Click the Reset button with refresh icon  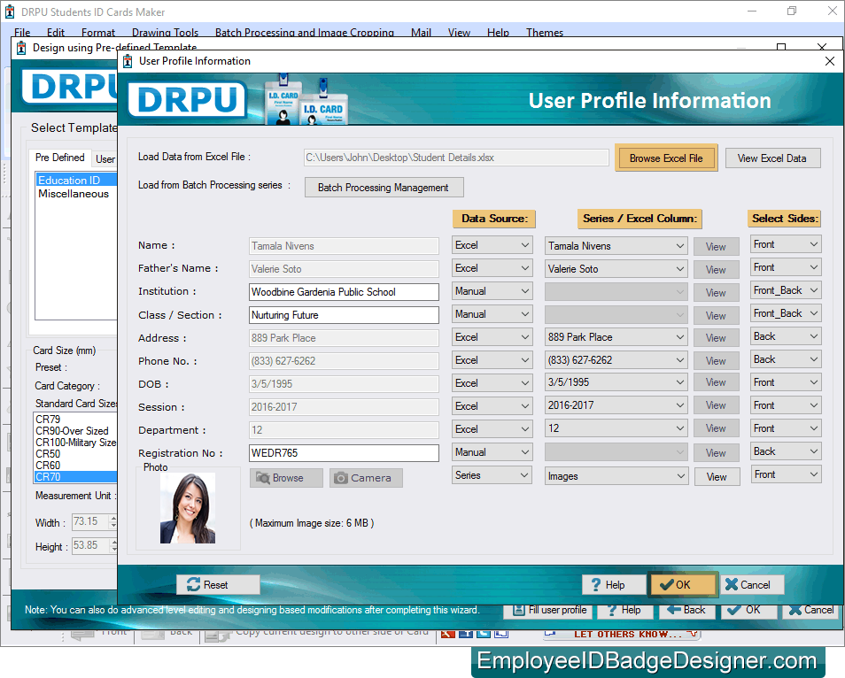(218, 584)
